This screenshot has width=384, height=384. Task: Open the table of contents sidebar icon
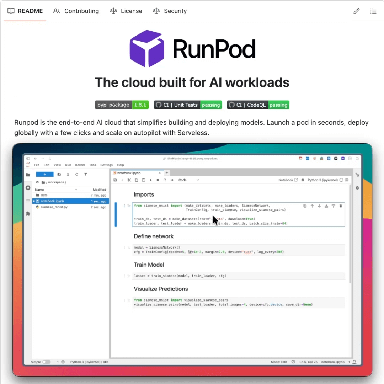[x=28, y=201]
